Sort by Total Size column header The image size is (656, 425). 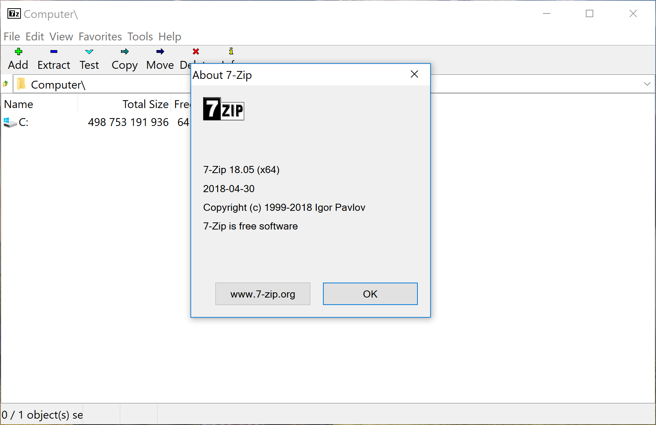pyautogui.click(x=124, y=104)
